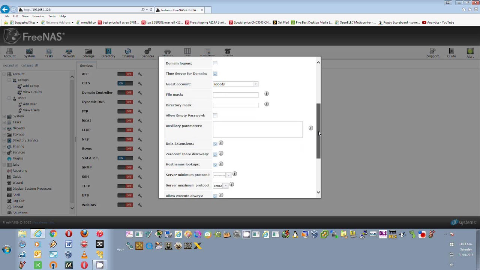
Task: Open the Storage toolbar icon
Action: click(x=88, y=53)
